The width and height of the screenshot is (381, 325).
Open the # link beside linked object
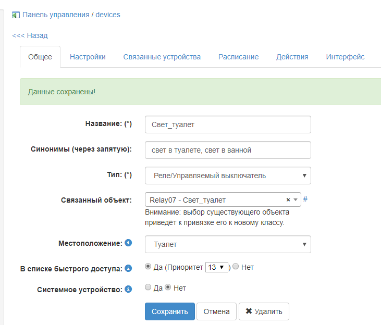pos(305,199)
